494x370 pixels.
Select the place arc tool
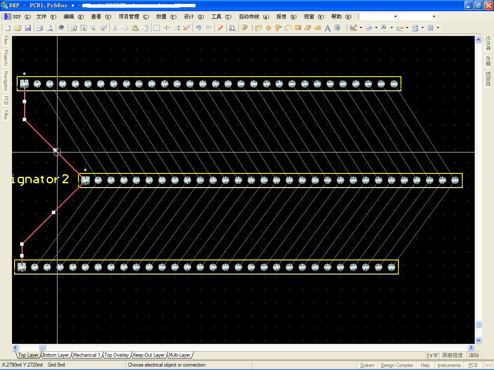click(288, 28)
